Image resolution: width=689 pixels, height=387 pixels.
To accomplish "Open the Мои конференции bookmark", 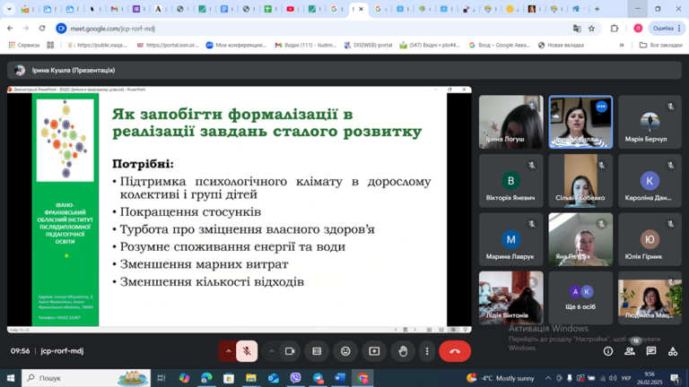I will pyautogui.click(x=236, y=45).
